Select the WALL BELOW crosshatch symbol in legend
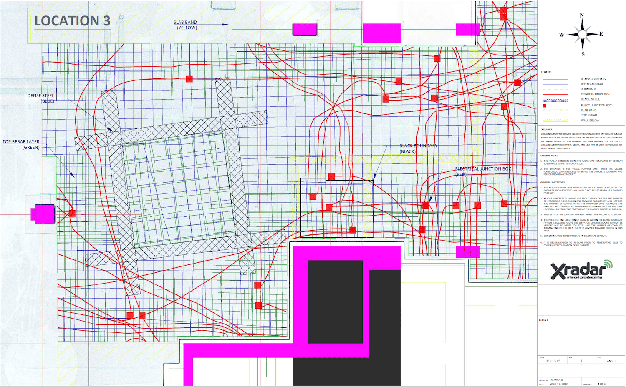The height and width of the screenshot is (387, 626). coord(555,120)
